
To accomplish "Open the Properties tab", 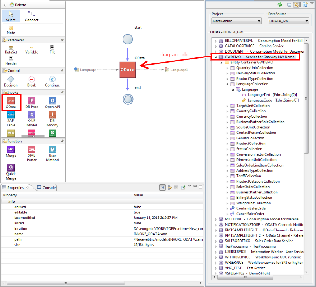I will [15, 187].
